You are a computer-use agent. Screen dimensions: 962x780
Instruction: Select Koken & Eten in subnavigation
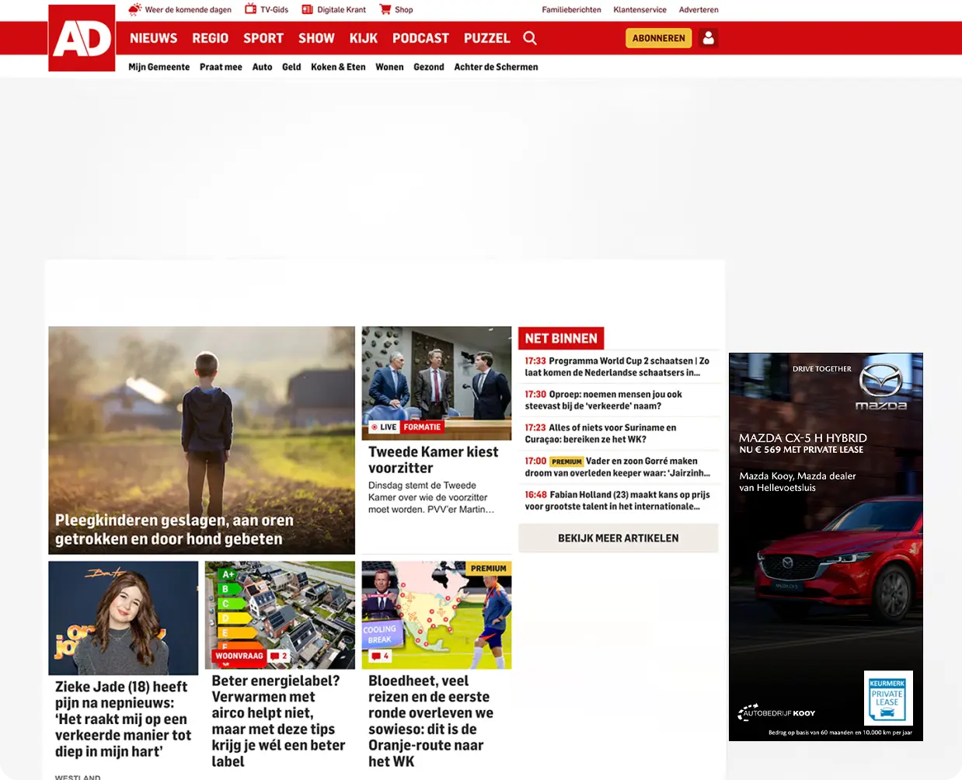pos(338,67)
